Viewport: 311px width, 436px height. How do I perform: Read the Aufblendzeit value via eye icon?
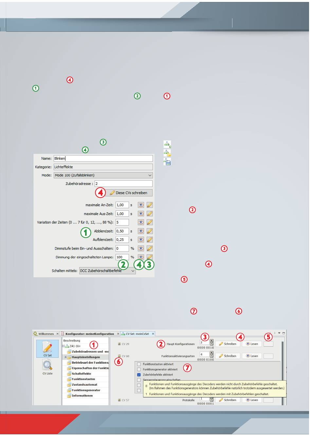(x=141, y=240)
